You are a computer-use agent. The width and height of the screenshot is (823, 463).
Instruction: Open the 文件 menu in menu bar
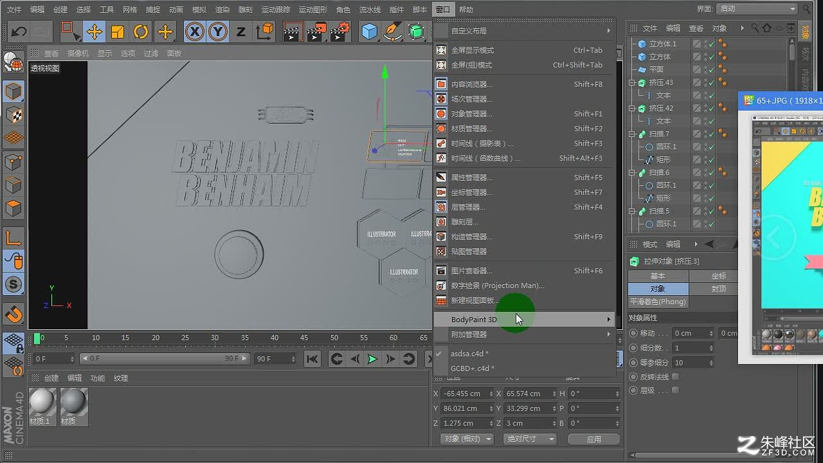[x=14, y=10]
